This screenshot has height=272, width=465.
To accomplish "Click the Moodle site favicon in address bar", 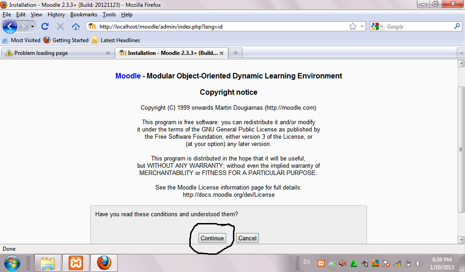I will (x=92, y=26).
